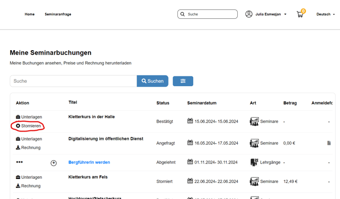Open Unterlagen for Kletterkurs am Fels
The width and height of the screenshot is (340, 199).
(x=29, y=177)
